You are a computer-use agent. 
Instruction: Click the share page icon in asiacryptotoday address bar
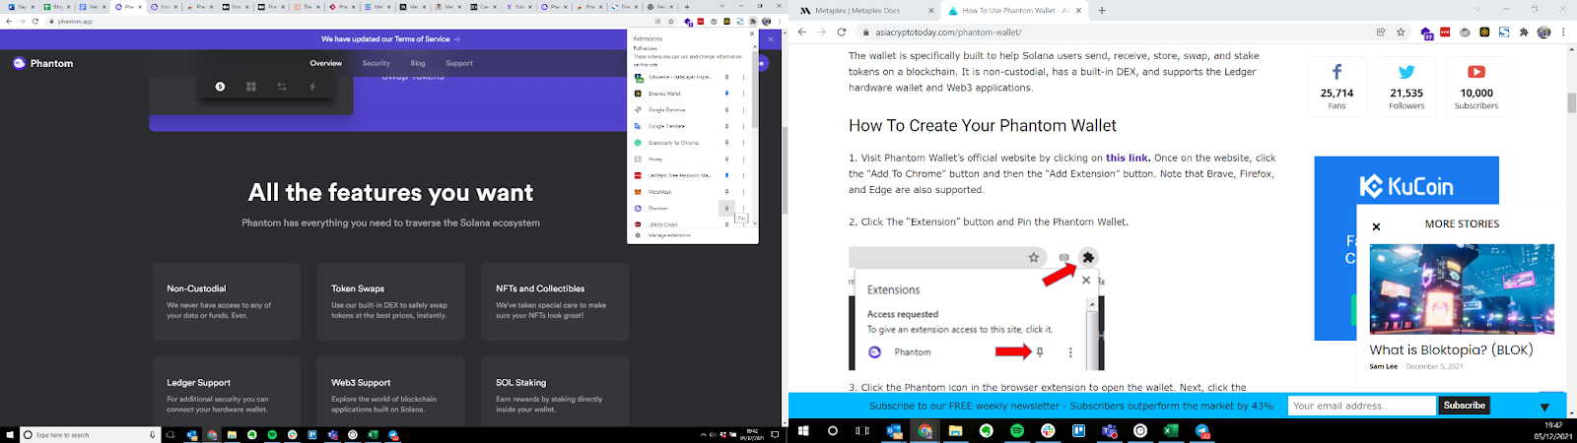click(x=1381, y=32)
